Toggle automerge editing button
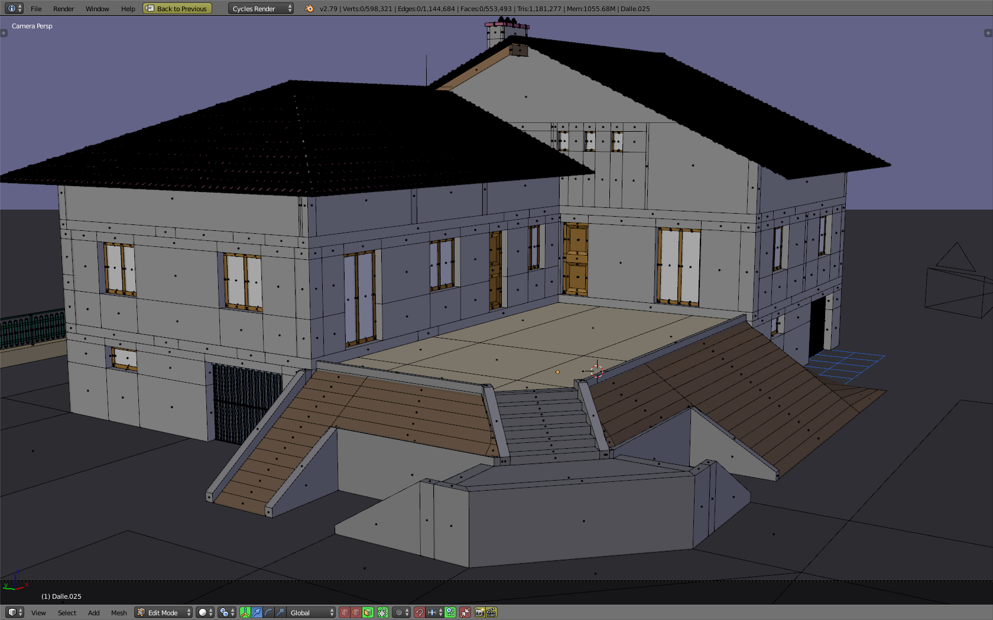The image size is (993, 620). point(465,612)
